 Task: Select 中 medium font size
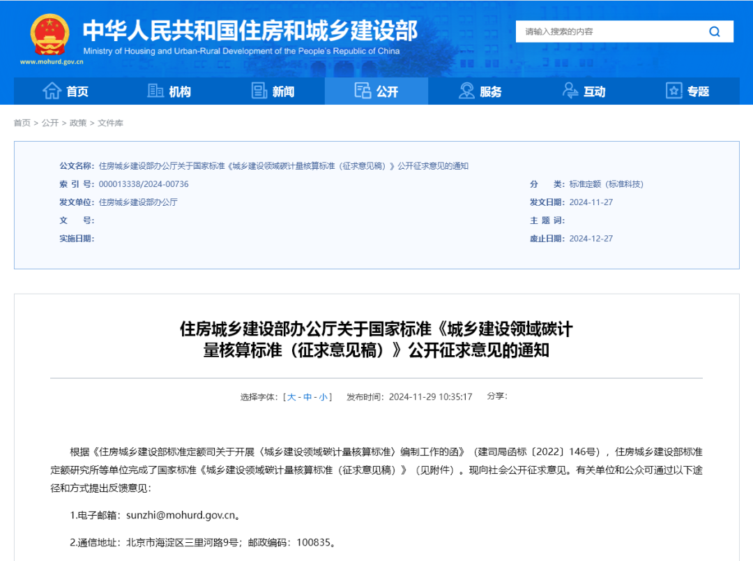(310, 396)
